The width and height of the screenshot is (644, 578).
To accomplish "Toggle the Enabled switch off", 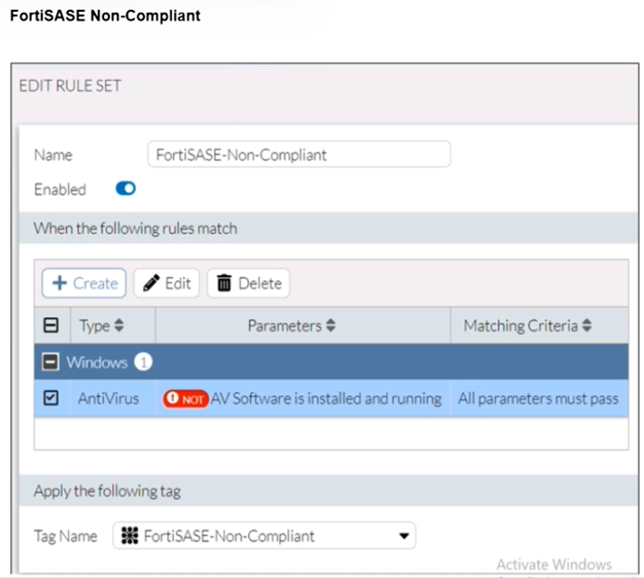I will coord(125,189).
